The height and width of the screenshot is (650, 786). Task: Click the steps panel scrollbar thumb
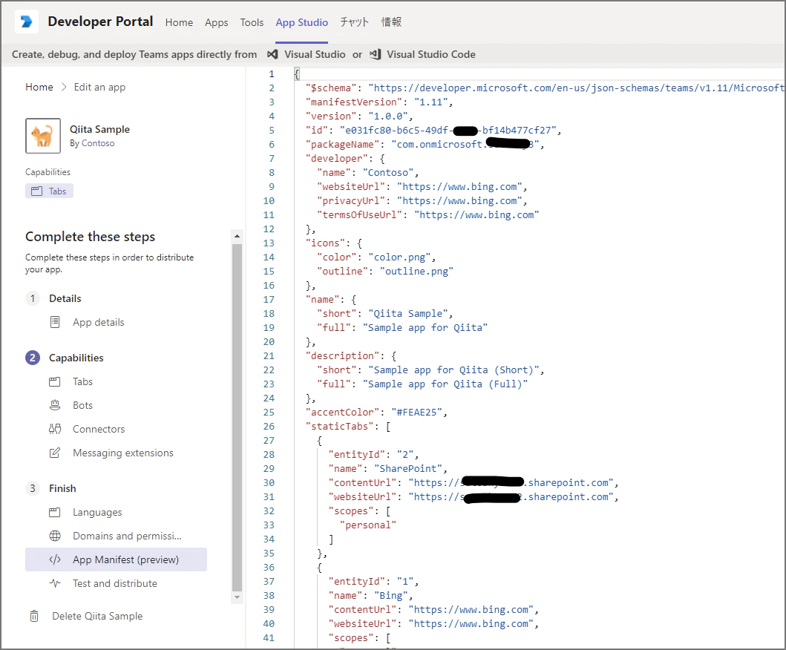point(237,417)
